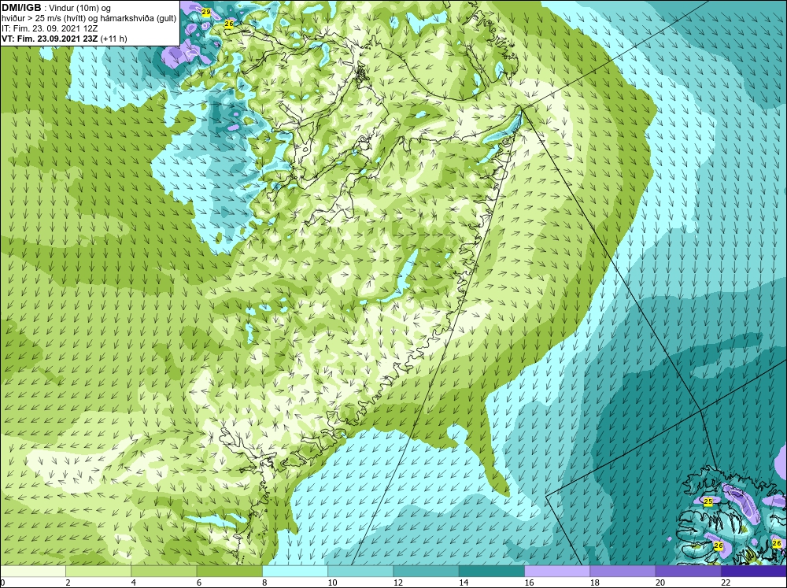Click the 8–10 m/s light cyan legend swatch
This screenshot has width=787, height=588.
[x=295, y=571]
